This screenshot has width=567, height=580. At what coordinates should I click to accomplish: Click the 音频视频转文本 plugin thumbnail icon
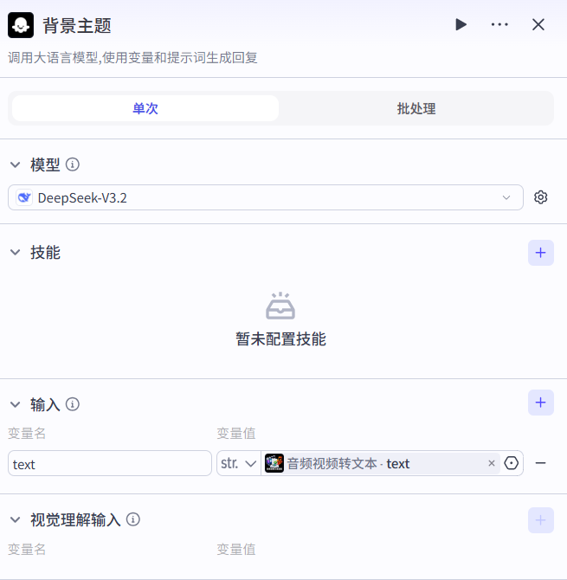pos(274,463)
